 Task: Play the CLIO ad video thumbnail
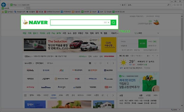click(x=35, y=45)
